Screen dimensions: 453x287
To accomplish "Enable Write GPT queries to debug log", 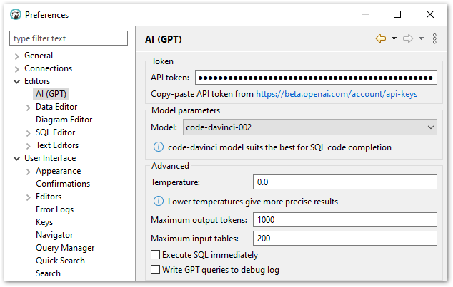I will [x=156, y=269].
